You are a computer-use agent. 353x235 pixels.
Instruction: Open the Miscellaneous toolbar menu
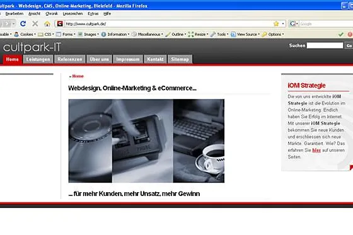(x=148, y=34)
